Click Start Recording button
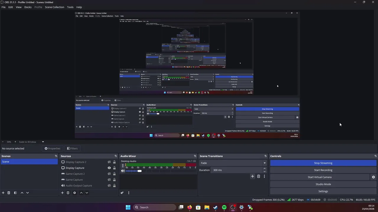Screen dimensions: 378x212 (323, 170)
